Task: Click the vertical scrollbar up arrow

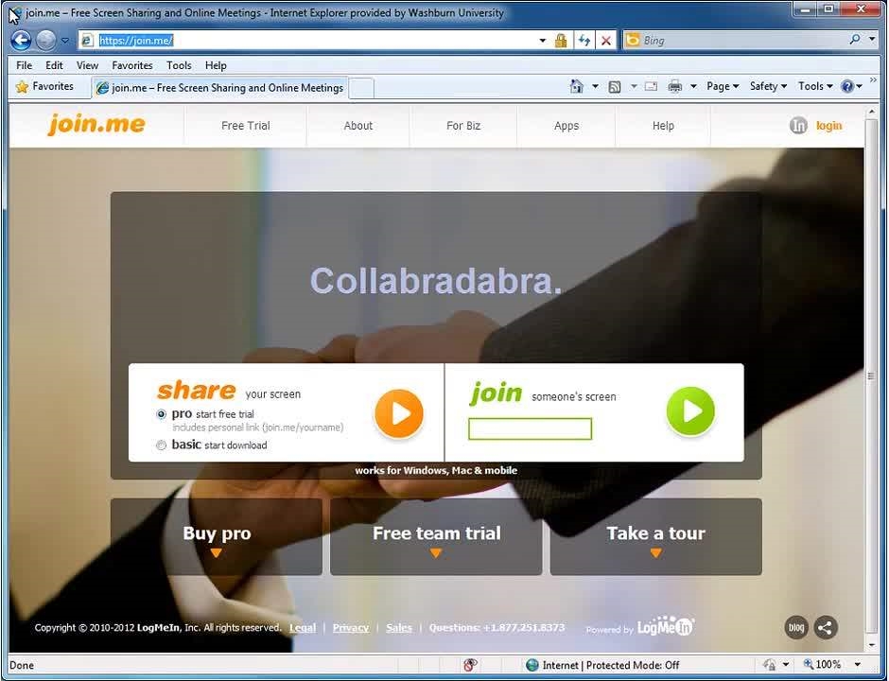Action: [x=871, y=112]
